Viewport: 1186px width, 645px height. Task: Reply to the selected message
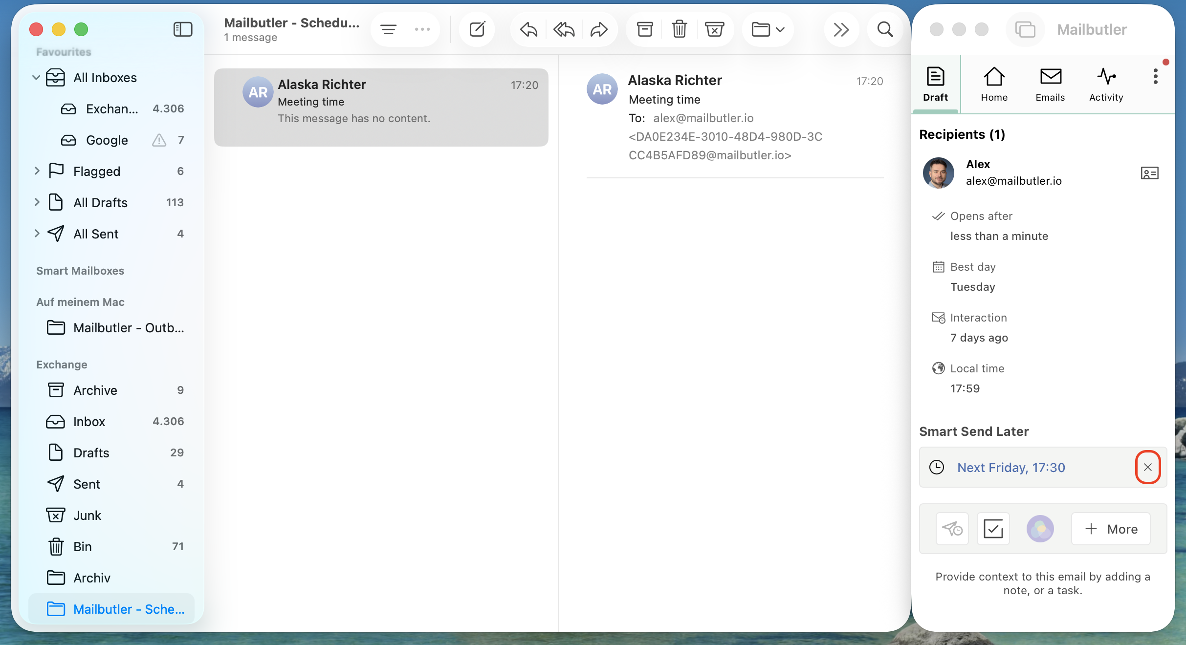coord(529,30)
